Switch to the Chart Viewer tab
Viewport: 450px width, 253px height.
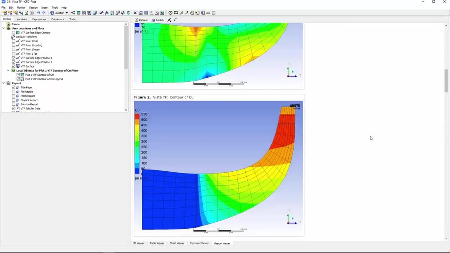pyautogui.click(x=177, y=243)
